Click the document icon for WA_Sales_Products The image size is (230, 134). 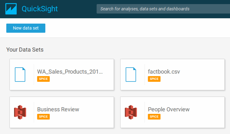tap(20, 75)
